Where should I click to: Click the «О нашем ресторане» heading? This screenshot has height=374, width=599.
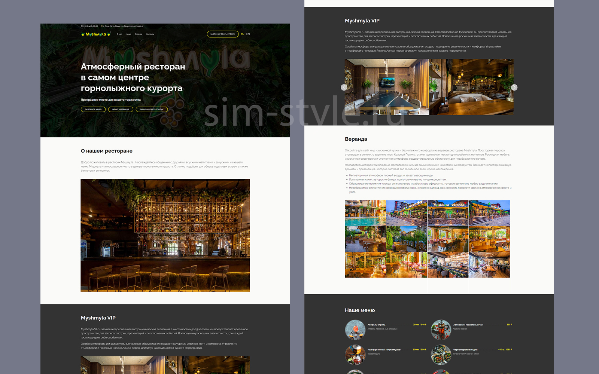(107, 151)
